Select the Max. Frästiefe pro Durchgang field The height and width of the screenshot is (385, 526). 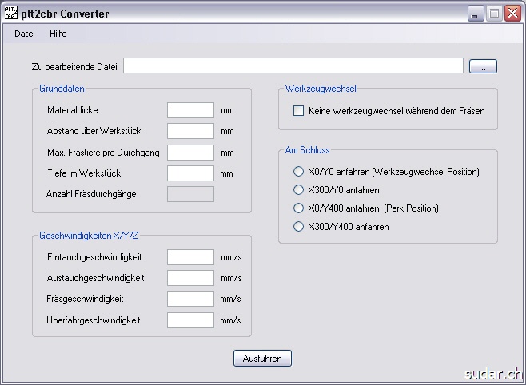(x=190, y=153)
